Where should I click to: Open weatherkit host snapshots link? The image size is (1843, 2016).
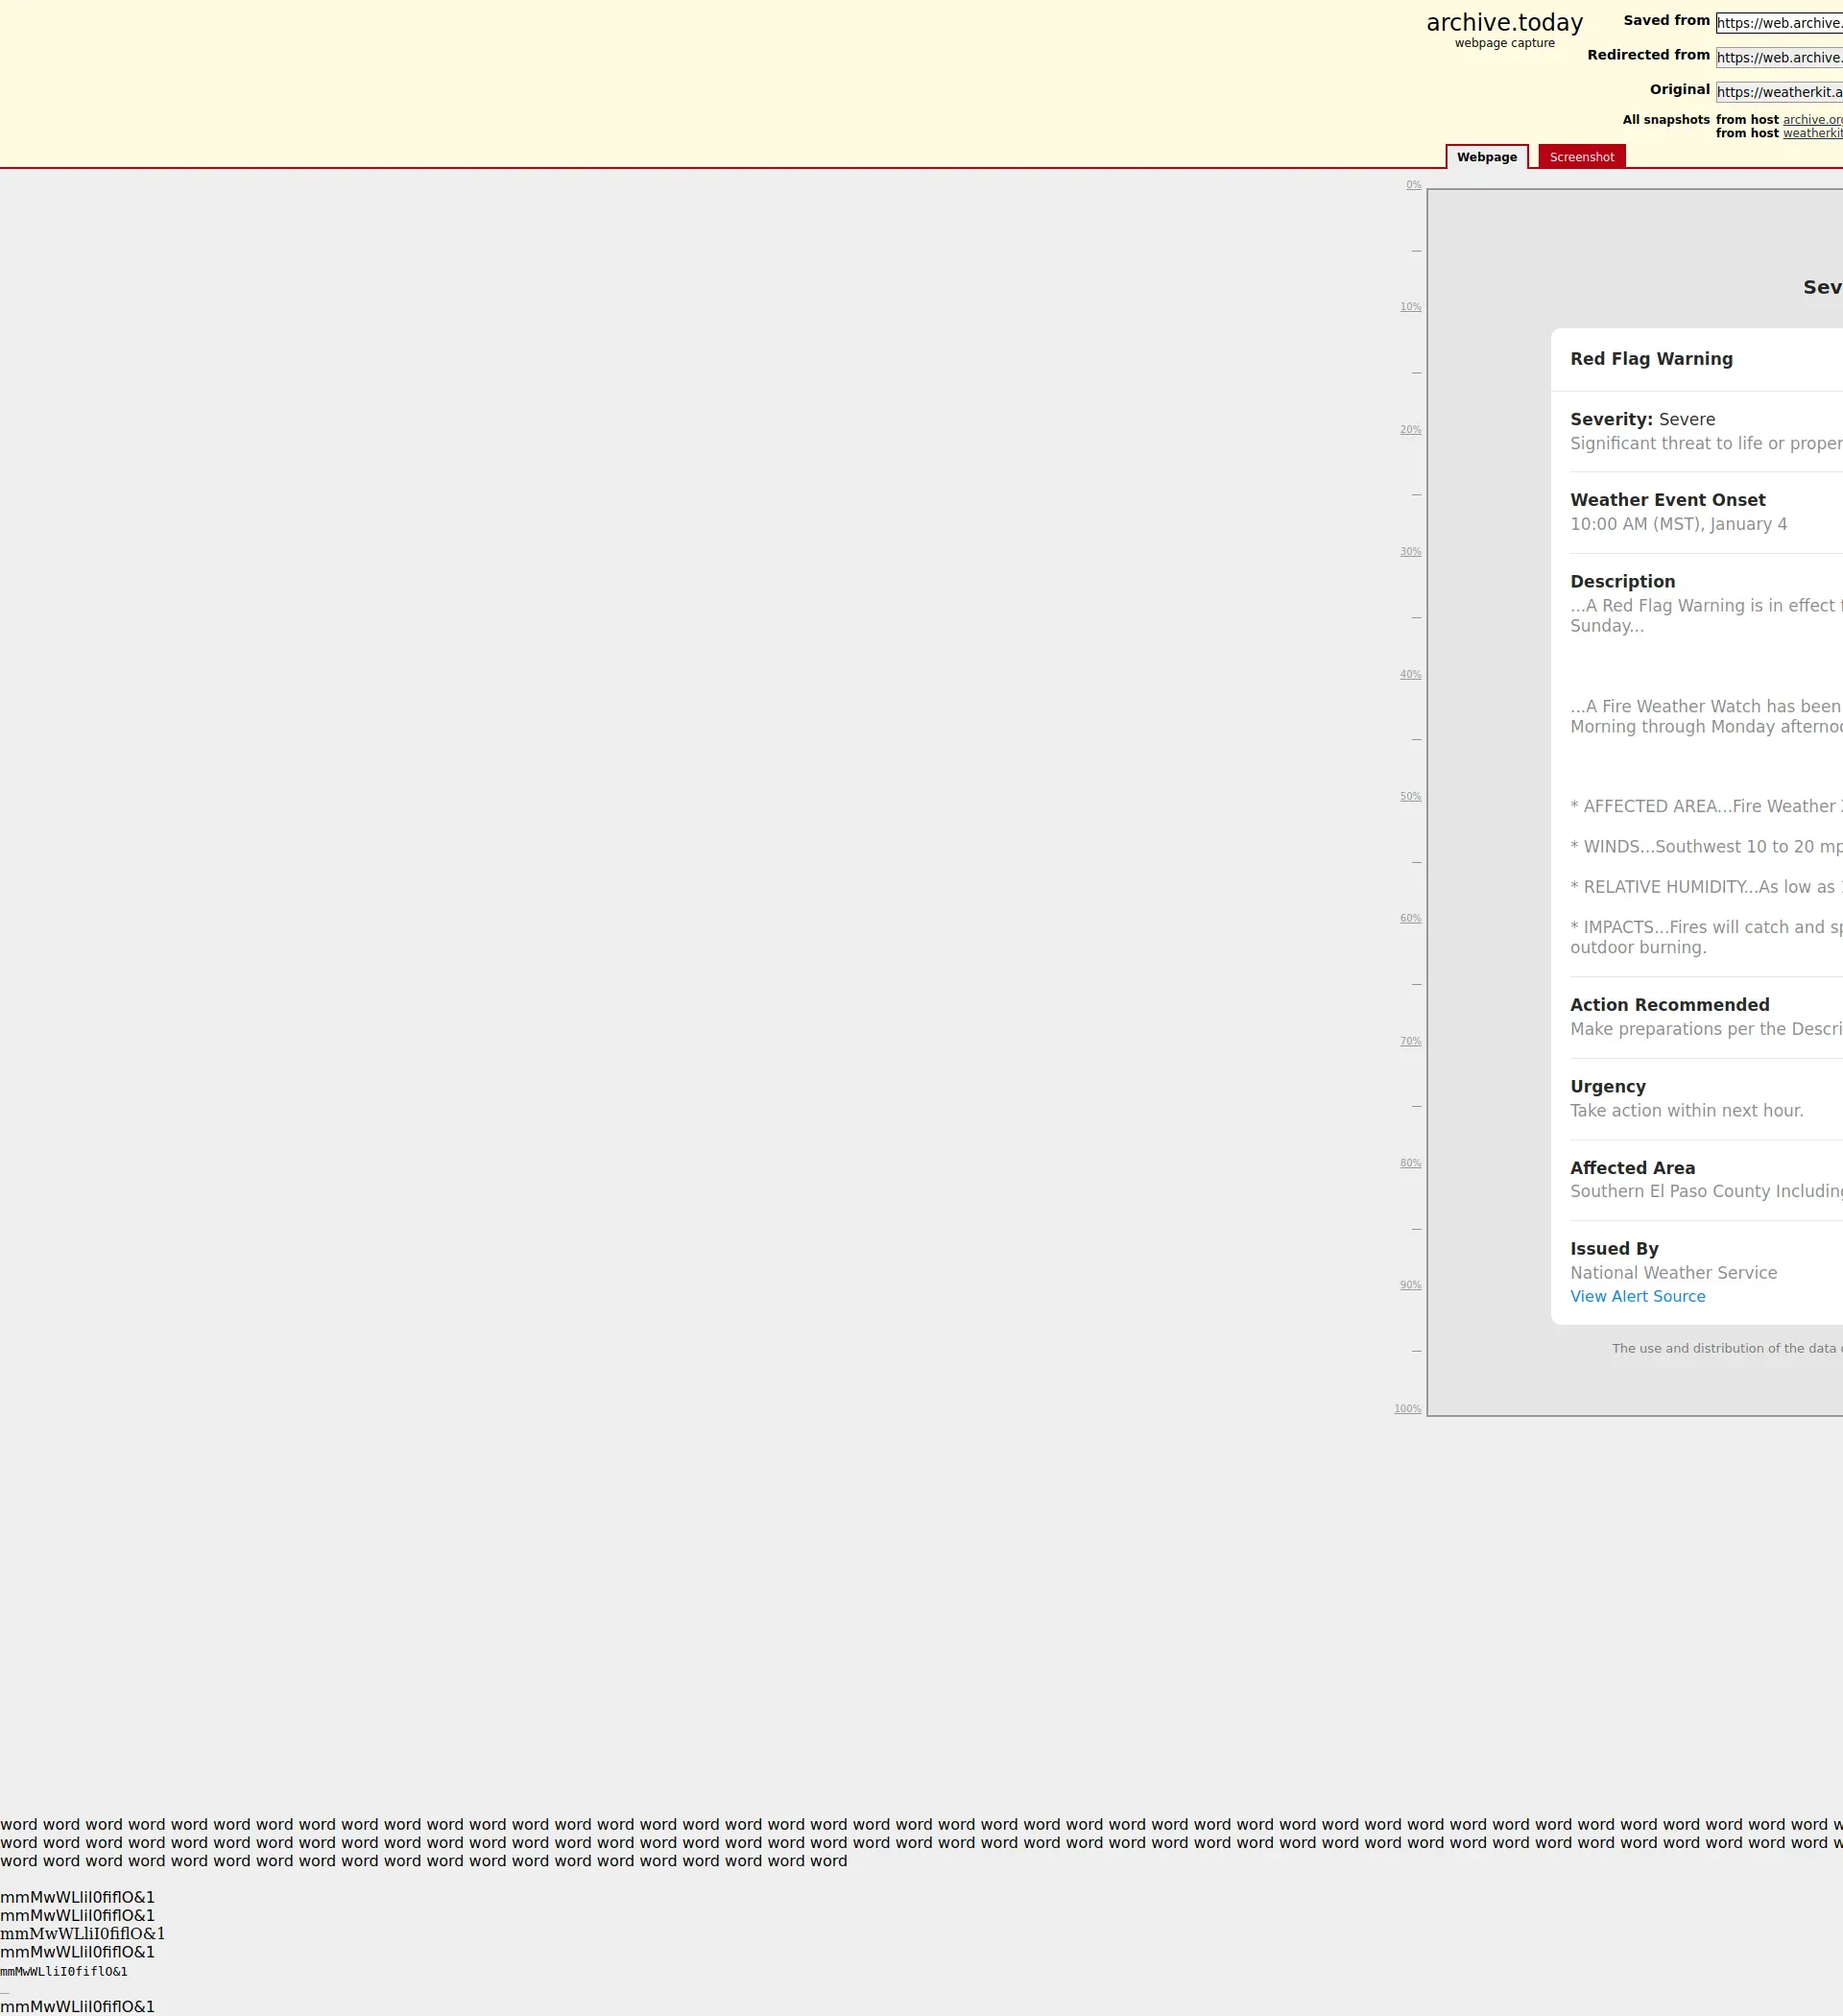tap(1812, 134)
